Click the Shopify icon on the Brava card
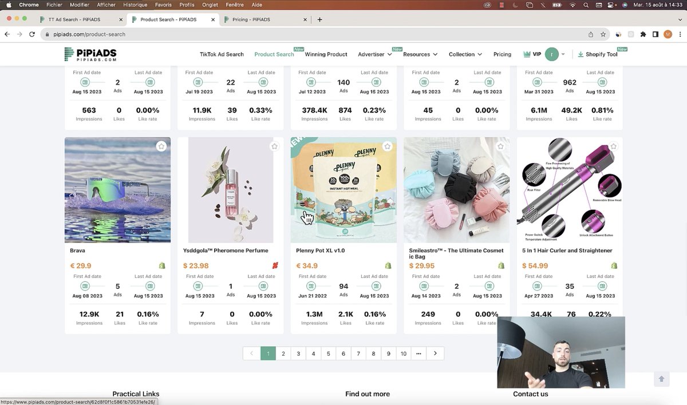This screenshot has width=687, height=405. pyautogui.click(x=162, y=265)
